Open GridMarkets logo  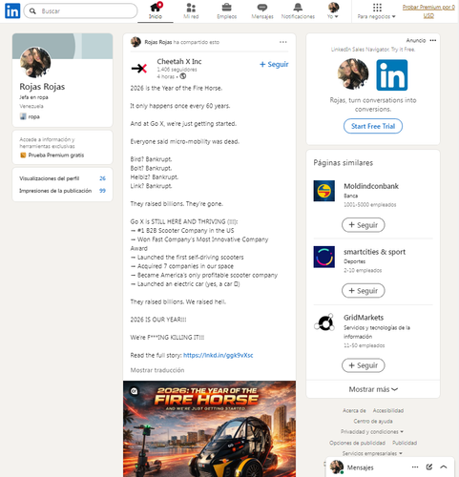(323, 322)
